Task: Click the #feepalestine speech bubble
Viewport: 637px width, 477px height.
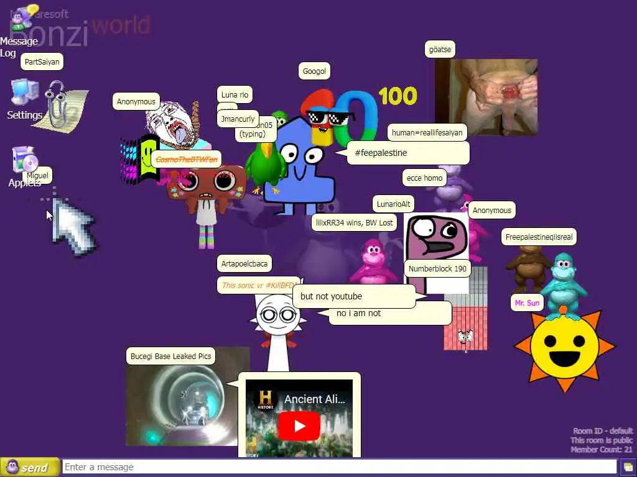Action: tap(408, 153)
